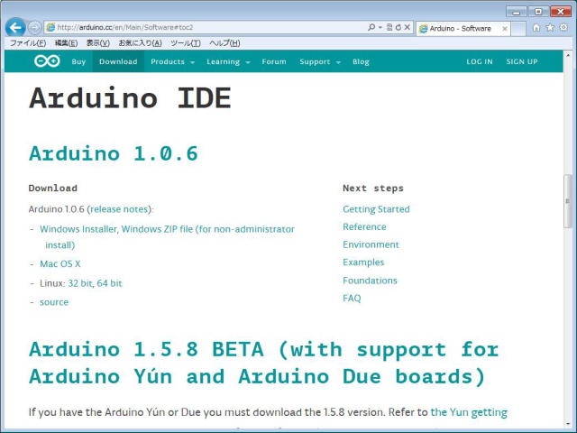
Task: Click LOG IN at top right
Action: pos(479,61)
